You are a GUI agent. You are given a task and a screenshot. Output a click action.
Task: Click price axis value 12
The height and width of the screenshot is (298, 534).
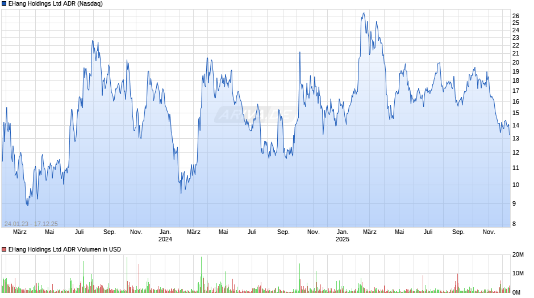click(516, 152)
